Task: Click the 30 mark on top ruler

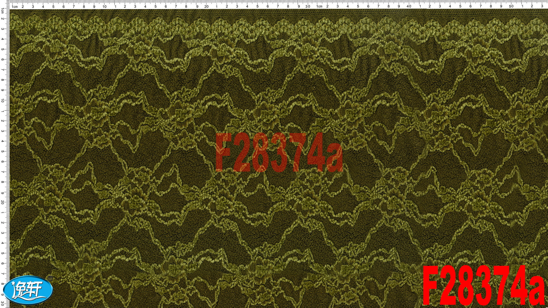Action: (x=308, y=7)
